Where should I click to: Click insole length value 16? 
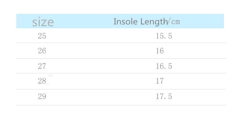(x=160, y=51)
